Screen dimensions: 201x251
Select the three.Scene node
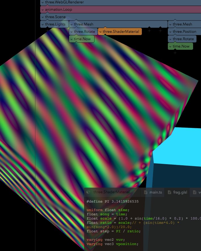pyautogui.click(x=121, y=17)
